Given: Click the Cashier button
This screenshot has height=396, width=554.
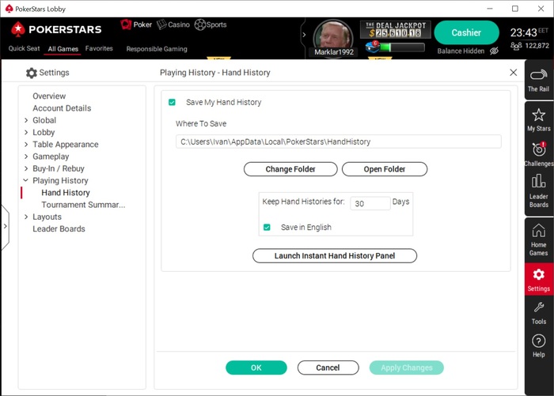Looking at the screenshot, I should click(466, 32).
